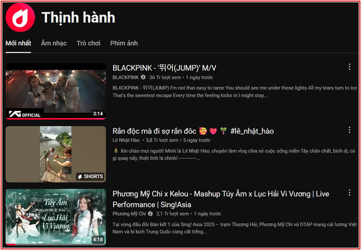Viewport: 361px width, 250px height.
Task: Open the three-dot menu for Phương Mỹ Chi video
Action: pyautogui.click(x=349, y=193)
